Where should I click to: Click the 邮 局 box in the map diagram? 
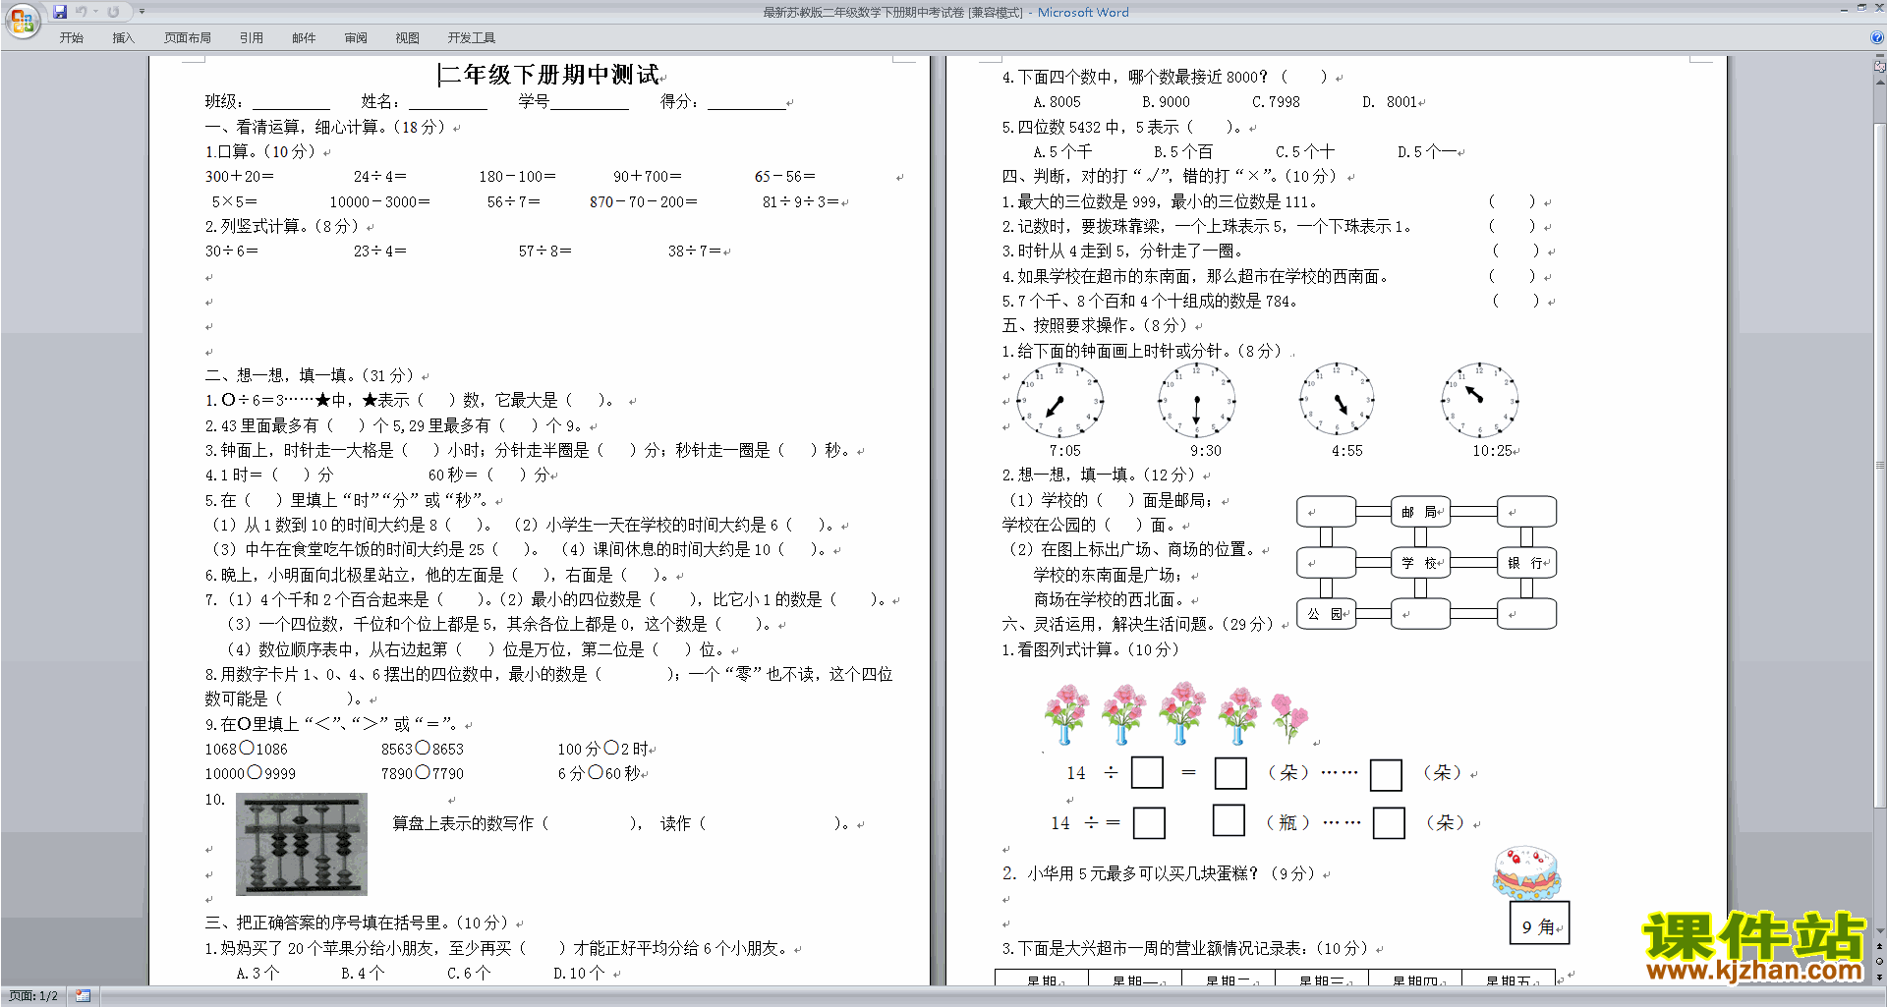click(1420, 512)
